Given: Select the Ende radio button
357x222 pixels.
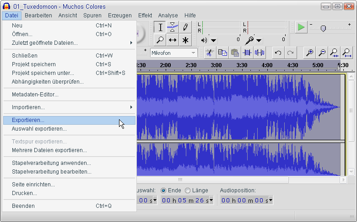Looking at the screenshot, I should click(163, 190).
